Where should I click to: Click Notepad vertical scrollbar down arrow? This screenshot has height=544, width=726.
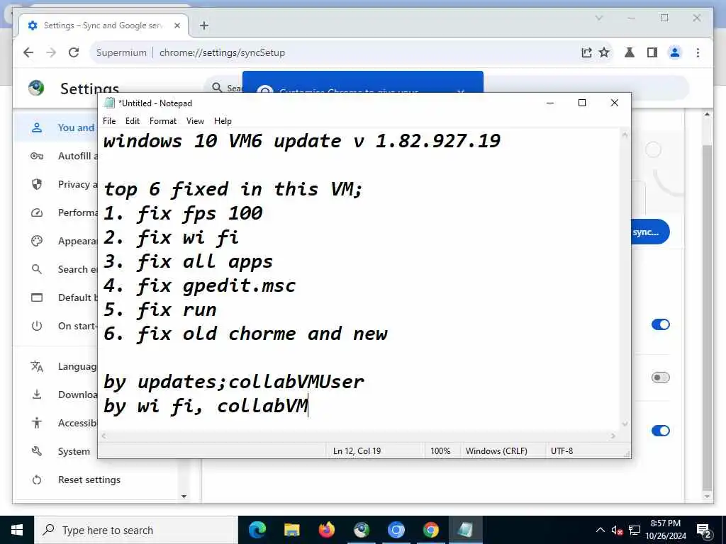point(625,424)
